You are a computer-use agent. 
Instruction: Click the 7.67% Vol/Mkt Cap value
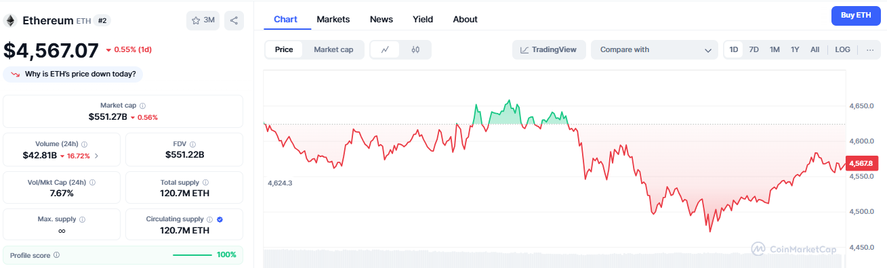[62, 193]
